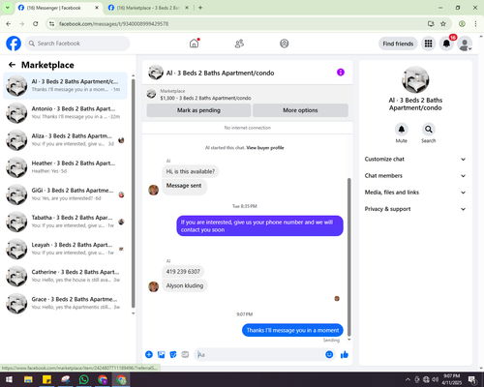This screenshot has width=484, height=387.
Task: Open Leayah conversation in chat list
Action: pyautogui.click(x=65, y=249)
